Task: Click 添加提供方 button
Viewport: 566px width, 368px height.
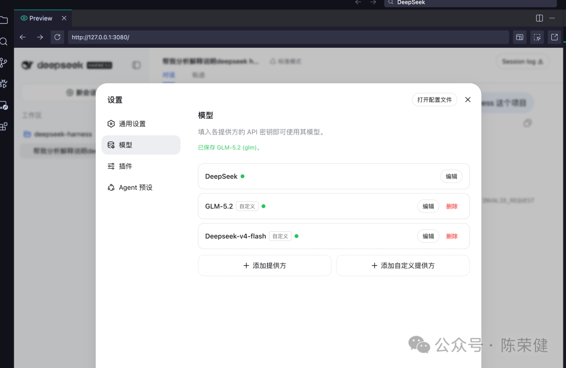Action: (265, 265)
